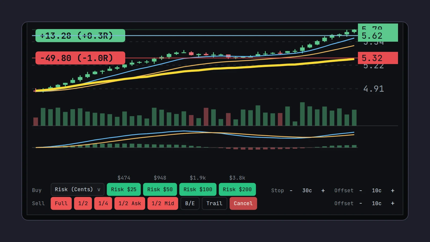Buy with Risk $100 button

point(198,190)
